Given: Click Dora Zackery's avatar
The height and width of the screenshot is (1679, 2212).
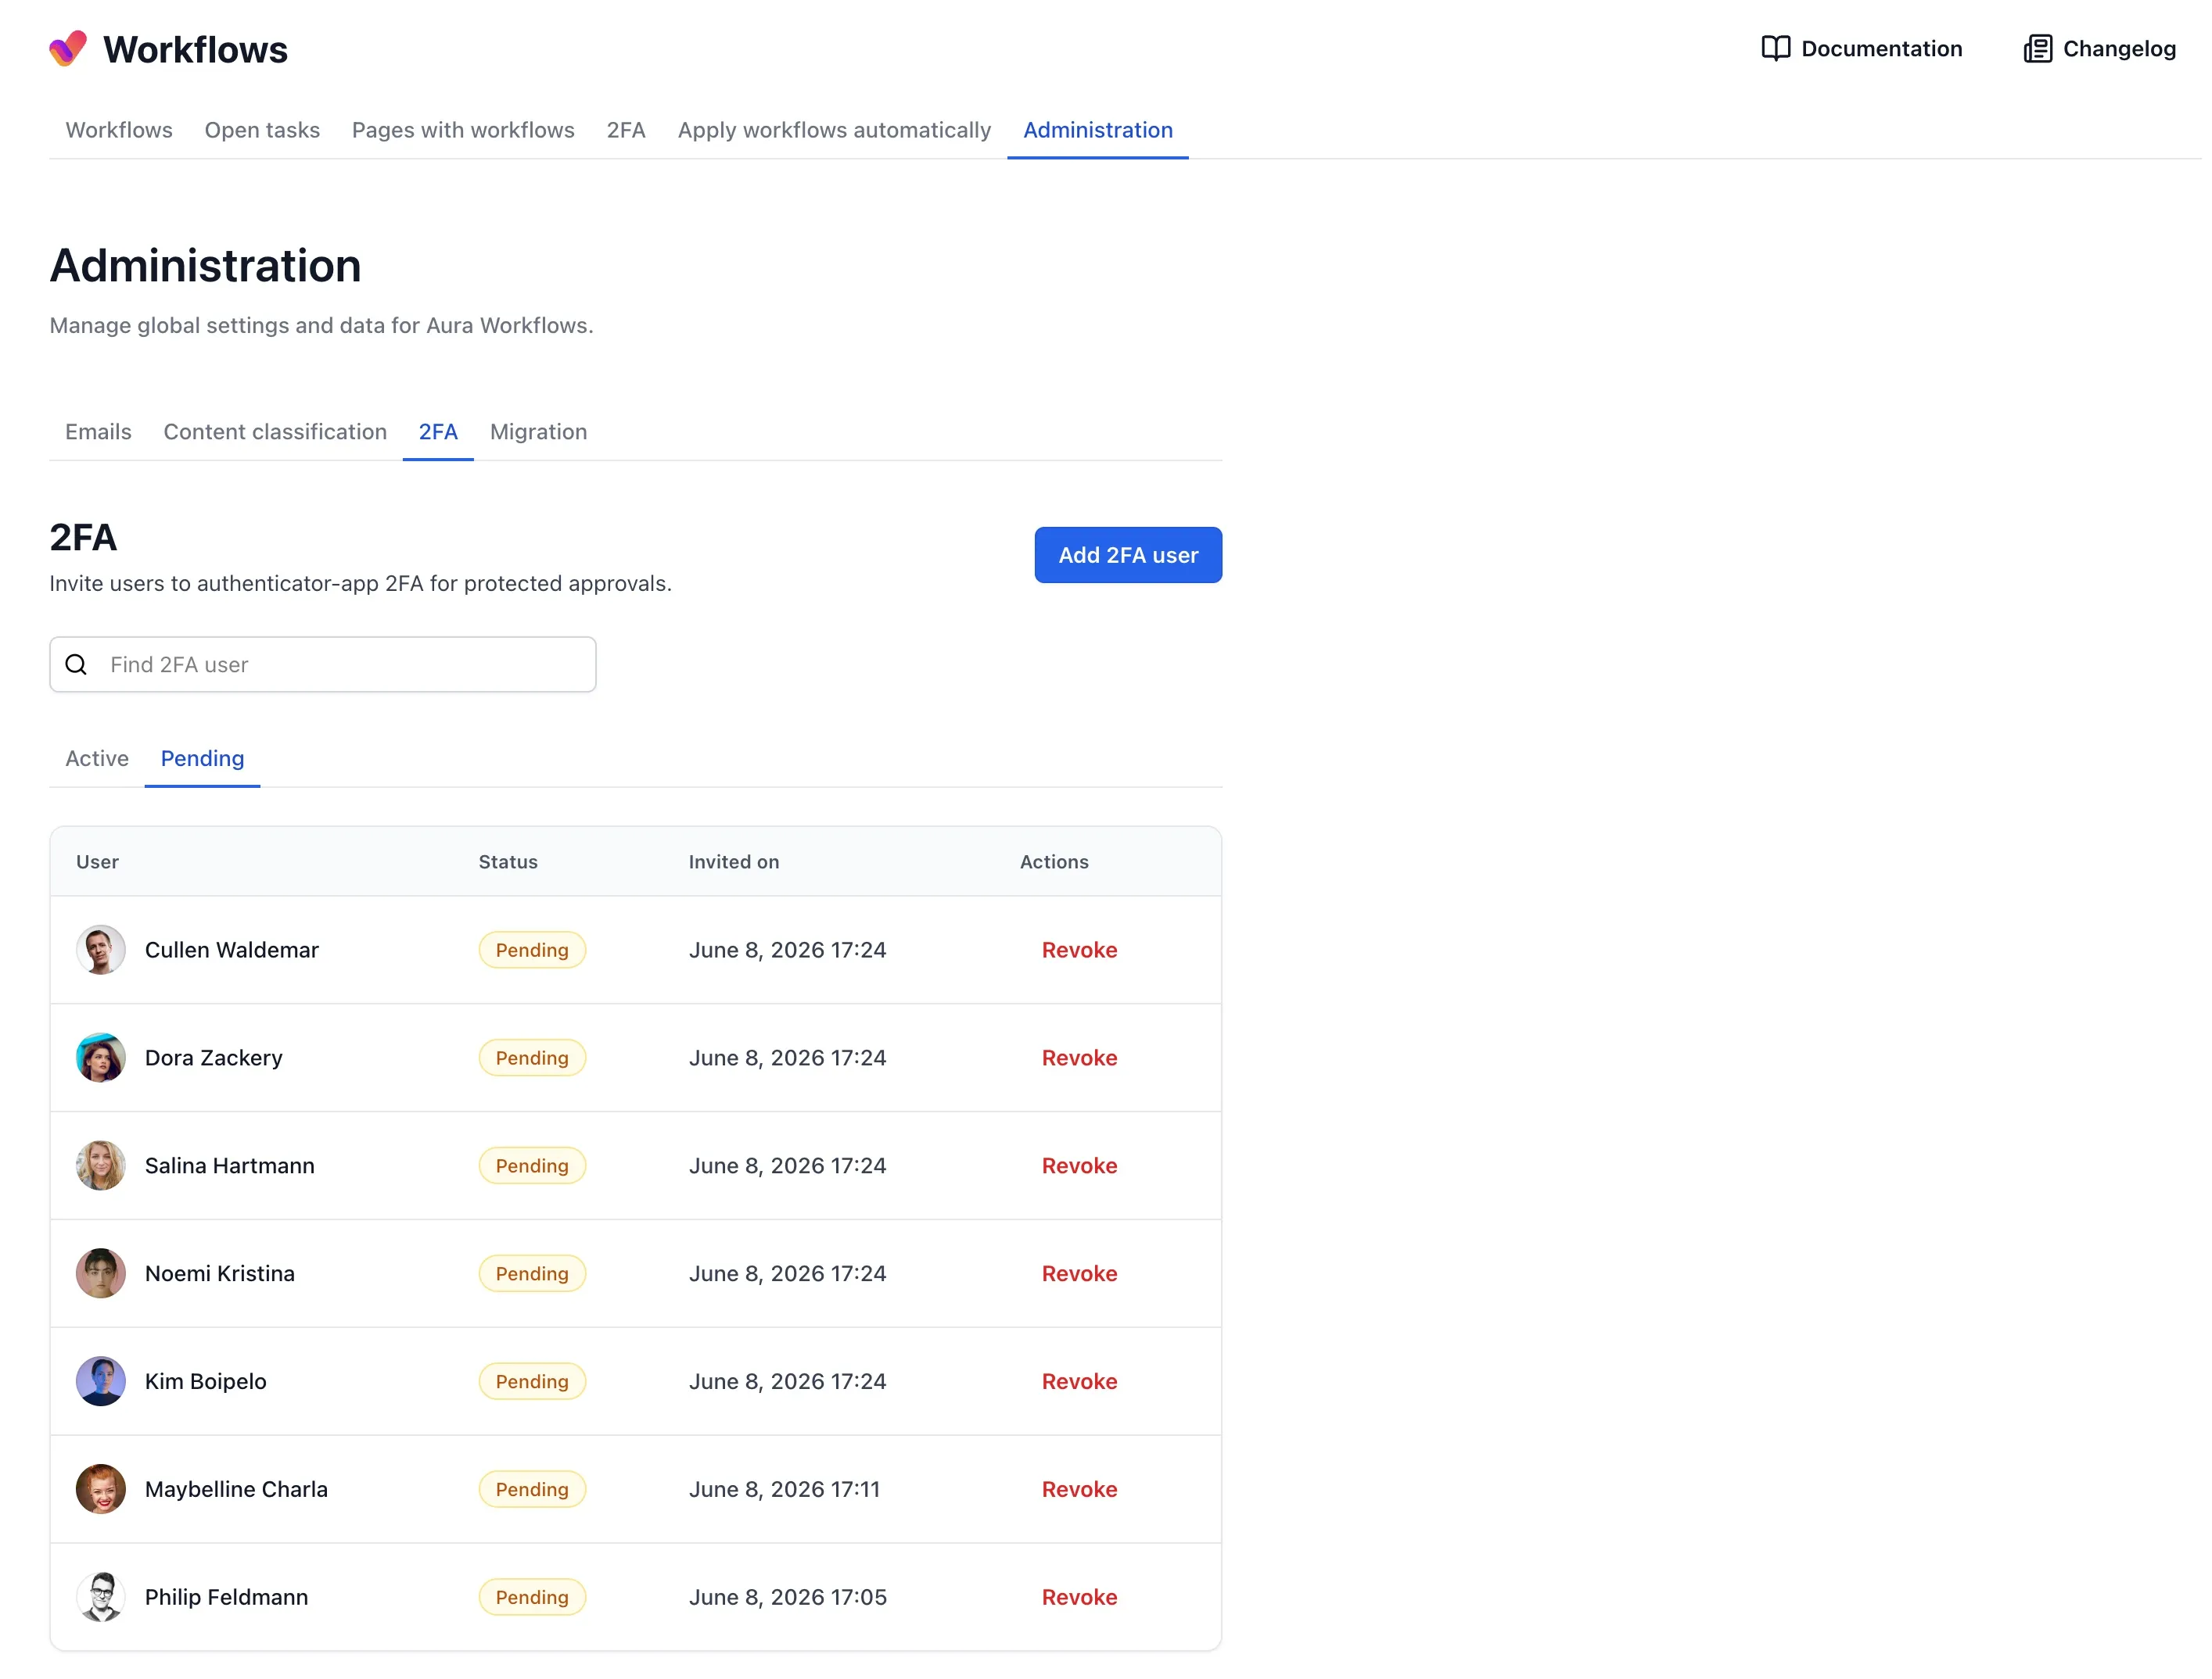Looking at the screenshot, I should coord(101,1058).
